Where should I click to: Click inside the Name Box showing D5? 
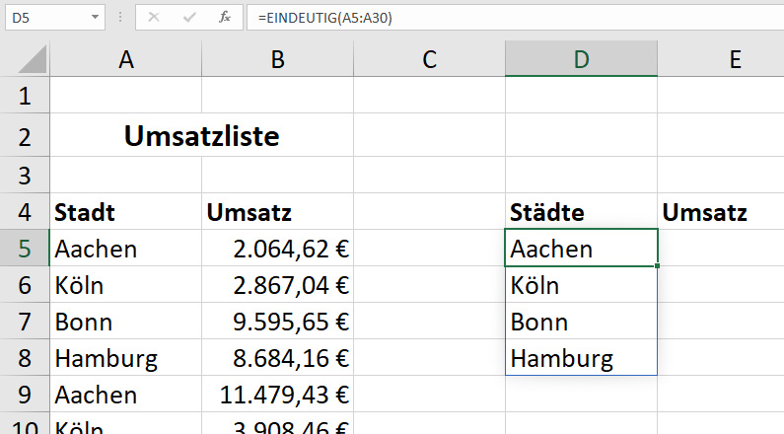[x=44, y=17]
